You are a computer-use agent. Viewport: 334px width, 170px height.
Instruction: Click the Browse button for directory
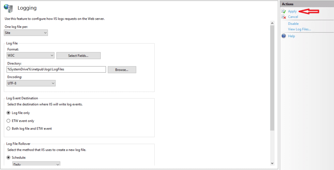point(122,70)
